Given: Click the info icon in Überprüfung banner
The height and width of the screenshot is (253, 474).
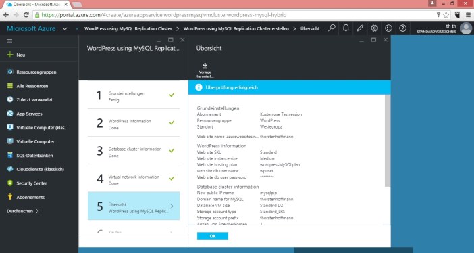Looking at the screenshot, I should (x=199, y=87).
